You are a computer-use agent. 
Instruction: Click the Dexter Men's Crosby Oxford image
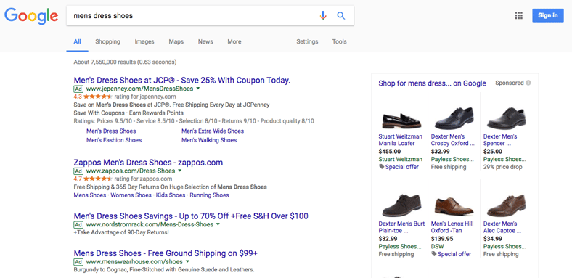point(454,118)
